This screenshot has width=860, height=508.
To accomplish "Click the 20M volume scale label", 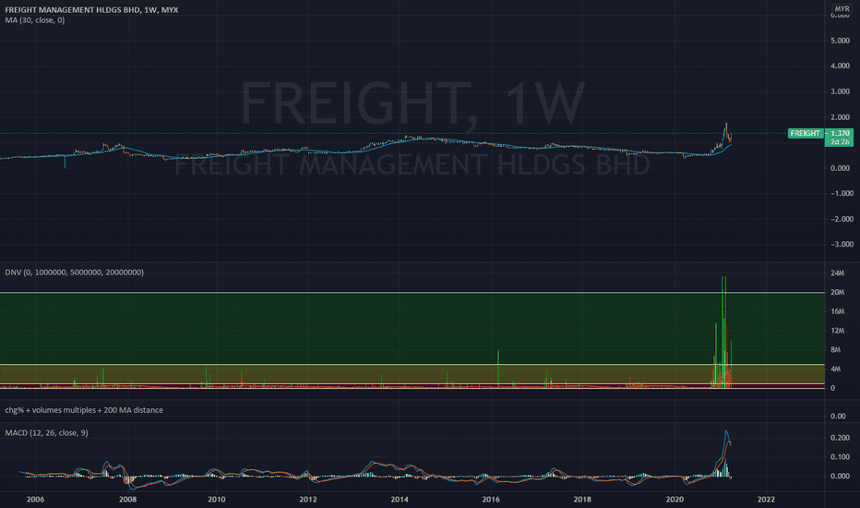I will [837, 292].
